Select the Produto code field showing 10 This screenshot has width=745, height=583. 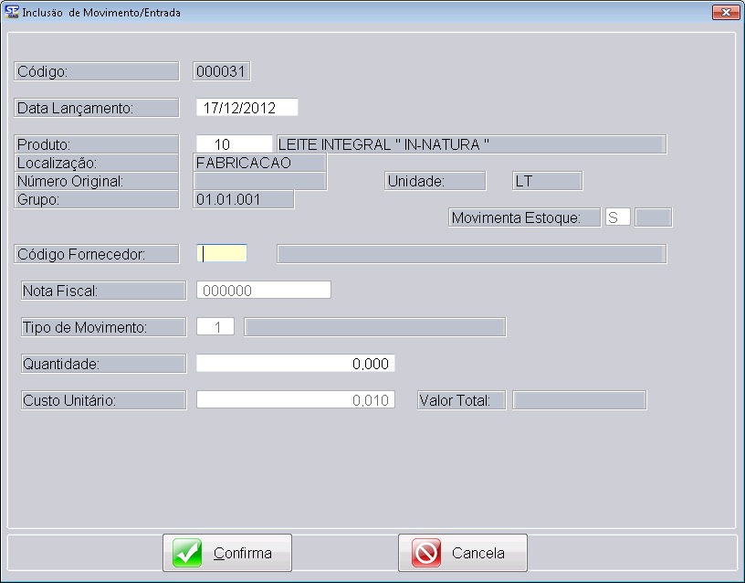coord(234,144)
